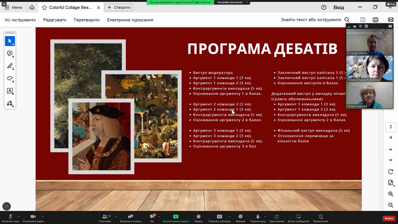Screen dimensions: 398x224
Task: Open view settings dropdown (Настройки просмотра)
Action: click(x=232, y=2)
